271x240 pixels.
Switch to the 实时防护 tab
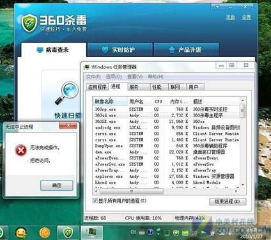(120, 50)
